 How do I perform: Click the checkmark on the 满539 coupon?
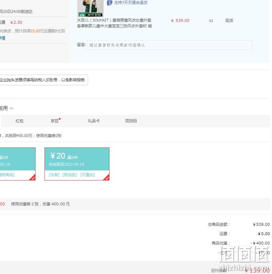(33, 178)
